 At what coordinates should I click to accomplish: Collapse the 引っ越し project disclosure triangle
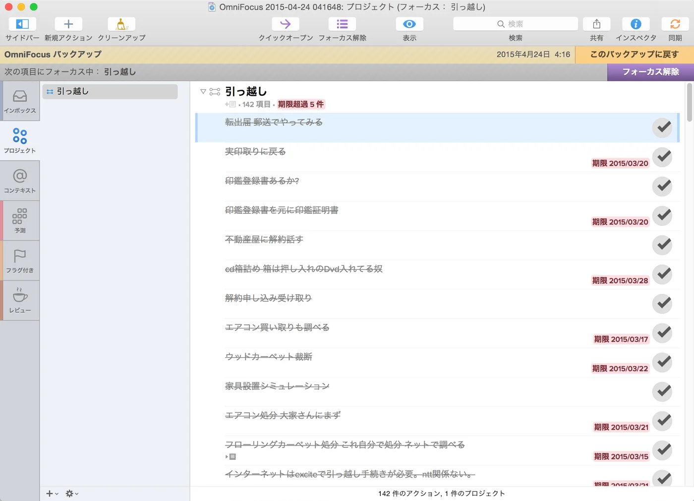(x=203, y=92)
